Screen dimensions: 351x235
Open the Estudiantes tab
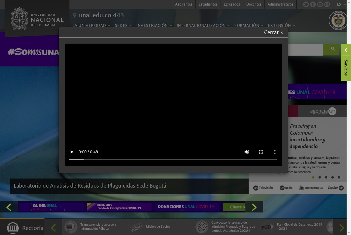pos(208,4)
